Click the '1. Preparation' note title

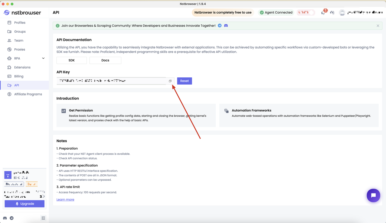click(67, 148)
